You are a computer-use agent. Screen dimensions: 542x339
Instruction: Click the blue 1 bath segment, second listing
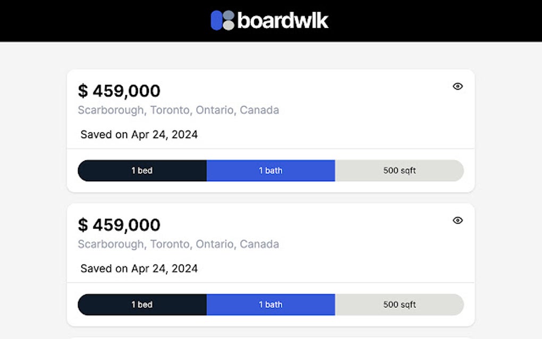[270, 304]
